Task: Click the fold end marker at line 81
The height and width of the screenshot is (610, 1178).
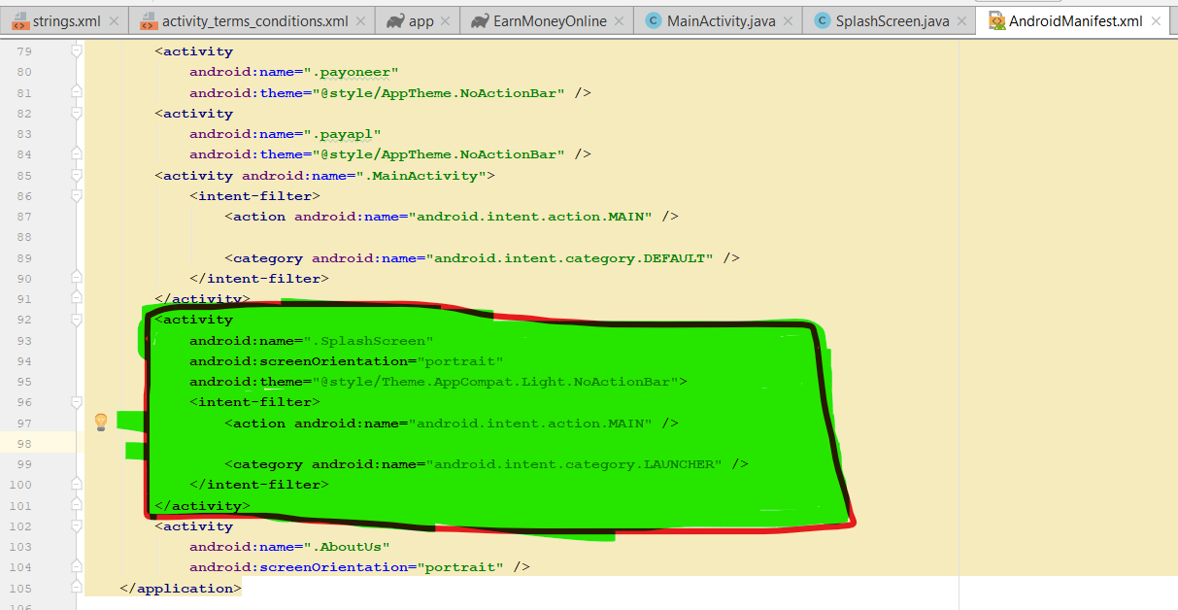Action: 77,92
